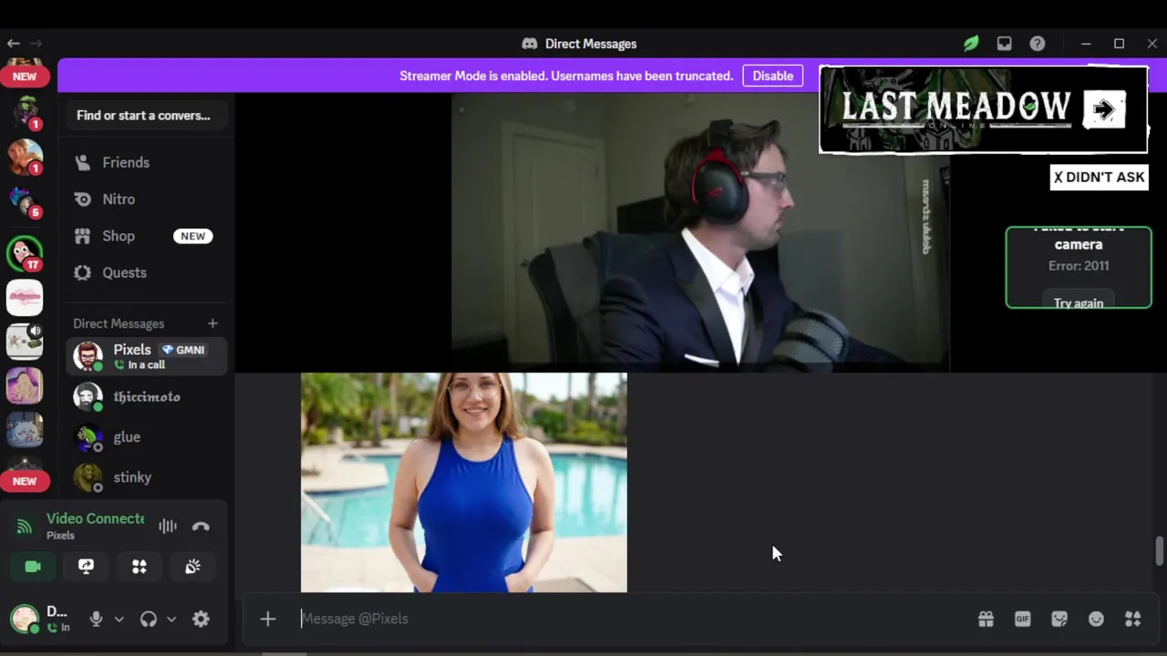
Task: Open the noise suppression waveform icon
Action: (x=168, y=526)
